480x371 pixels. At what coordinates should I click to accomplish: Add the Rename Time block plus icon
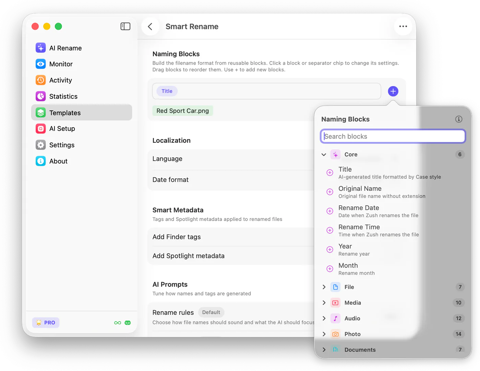pos(330,230)
